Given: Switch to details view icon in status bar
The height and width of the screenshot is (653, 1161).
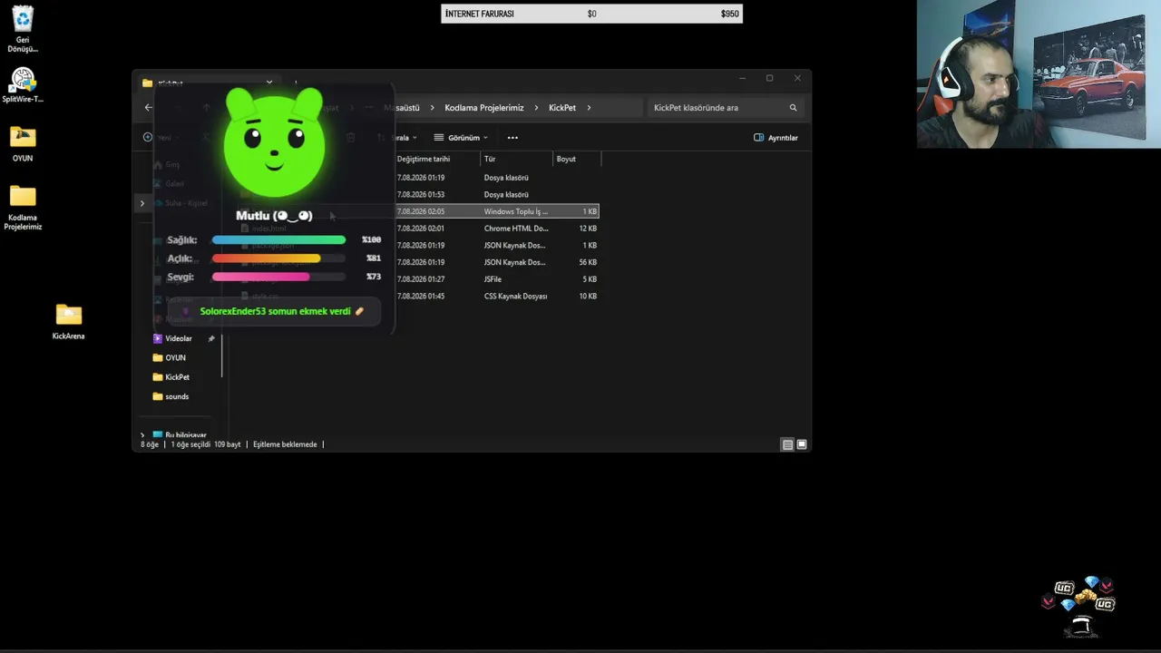Looking at the screenshot, I should coord(787,444).
